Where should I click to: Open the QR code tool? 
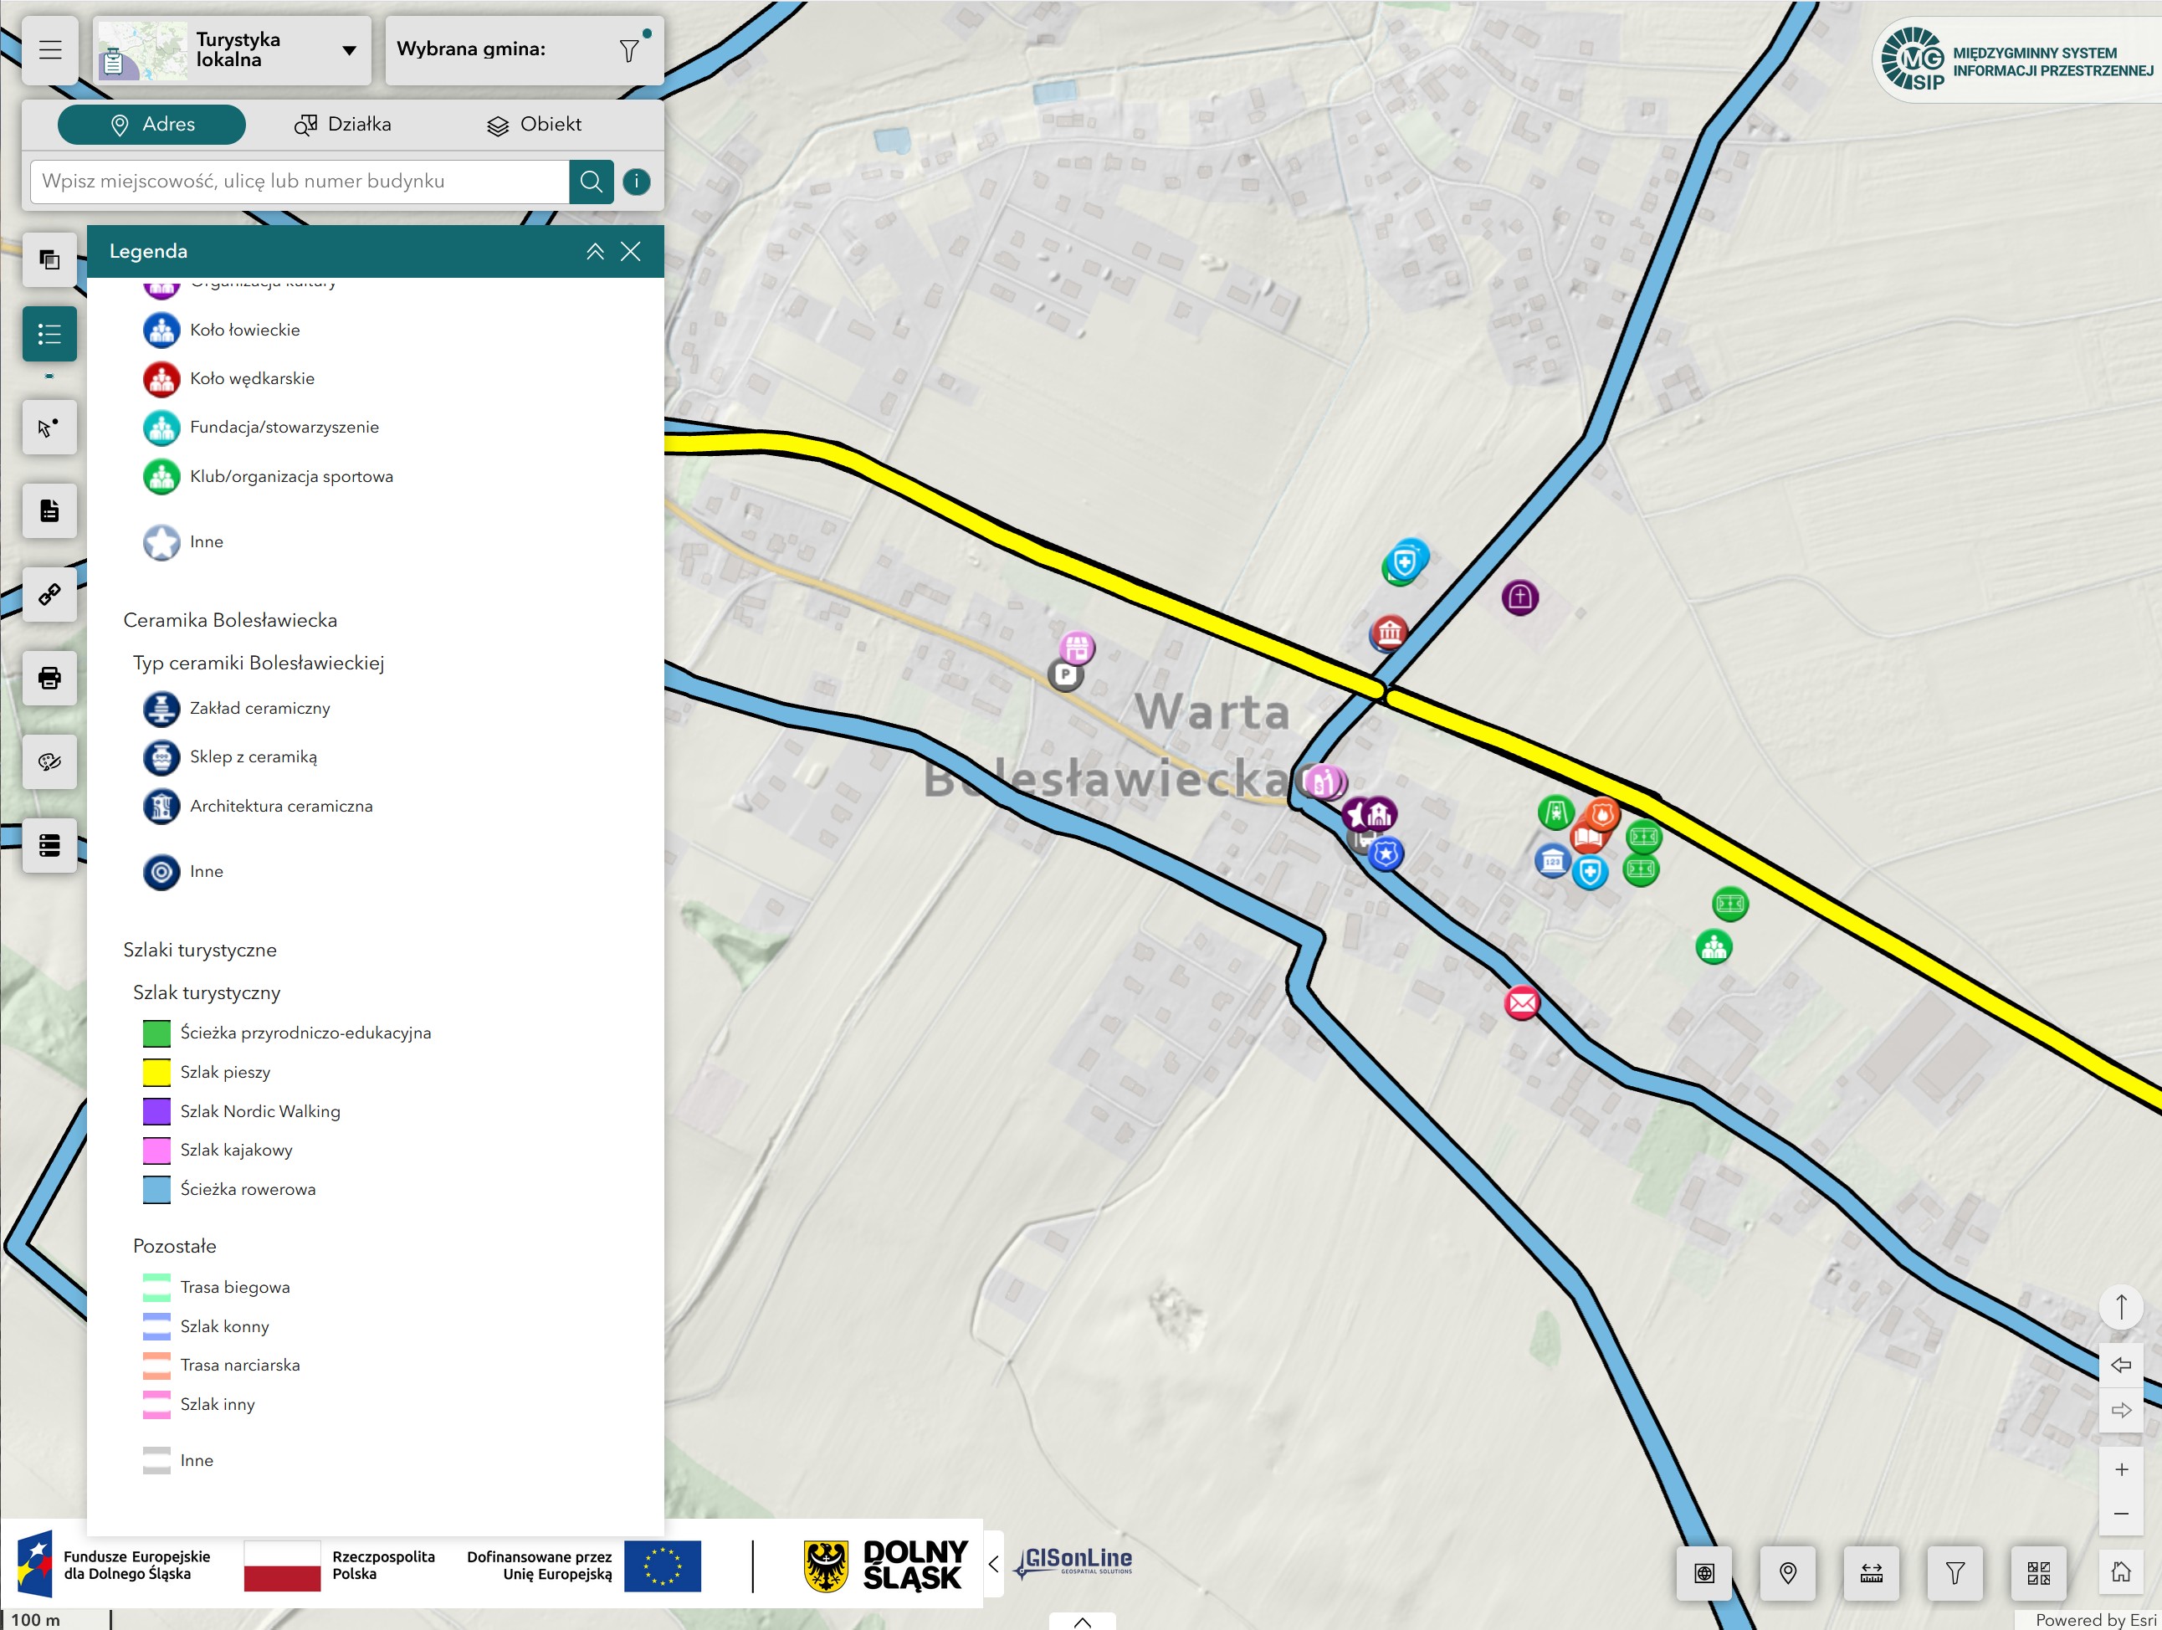click(x=2038, y=1572)
